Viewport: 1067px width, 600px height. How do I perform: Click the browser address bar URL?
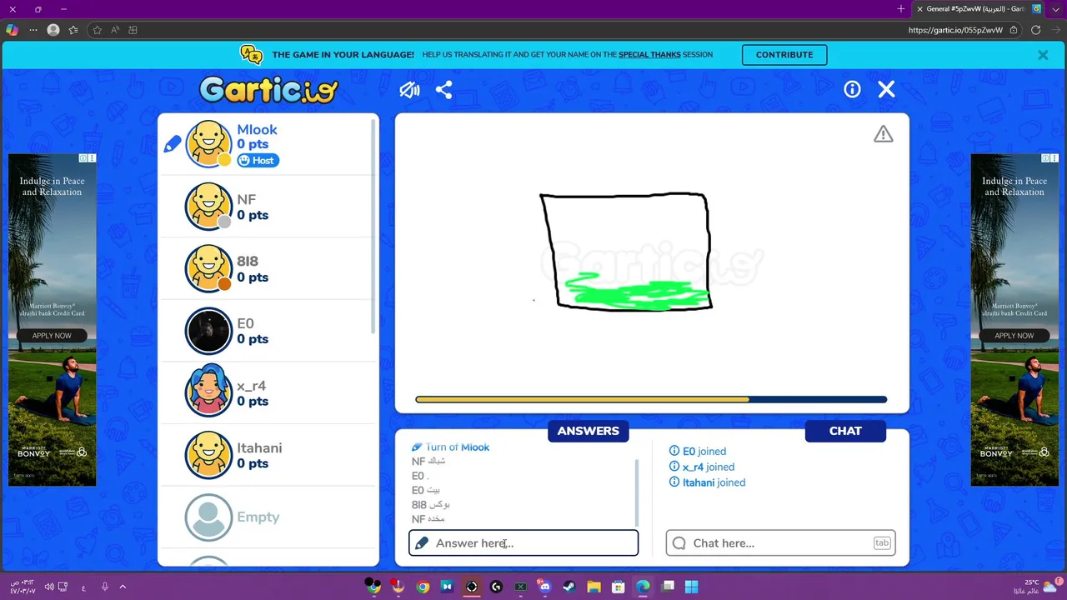pyautogui.click(x=955, y=30)
